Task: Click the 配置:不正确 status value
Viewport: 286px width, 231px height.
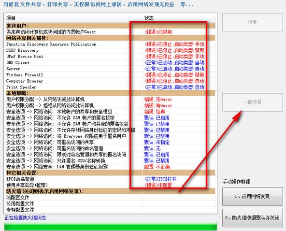Action: 157,167
